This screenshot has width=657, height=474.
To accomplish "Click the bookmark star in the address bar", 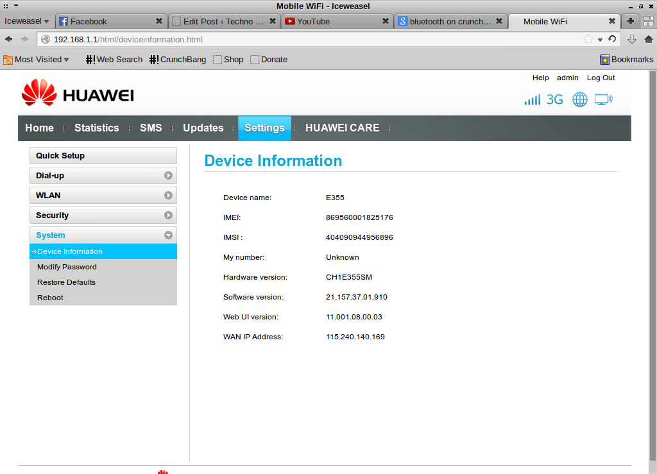I will click(x=588, y=39).
